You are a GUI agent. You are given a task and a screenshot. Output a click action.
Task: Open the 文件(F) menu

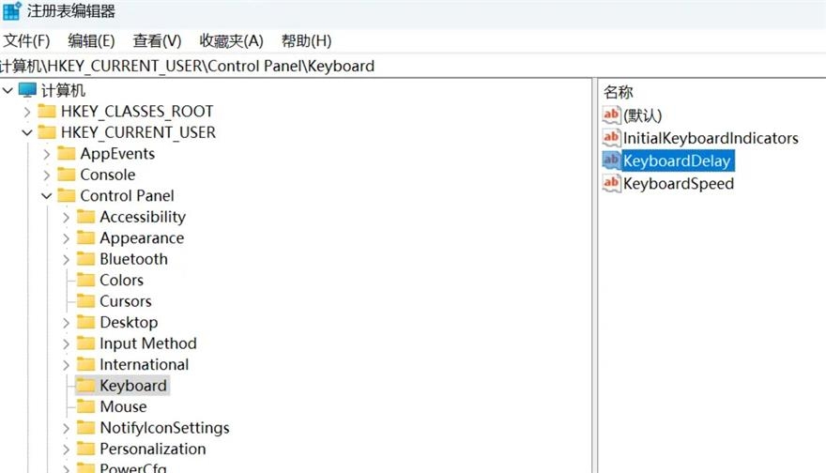tap(26, 41)
